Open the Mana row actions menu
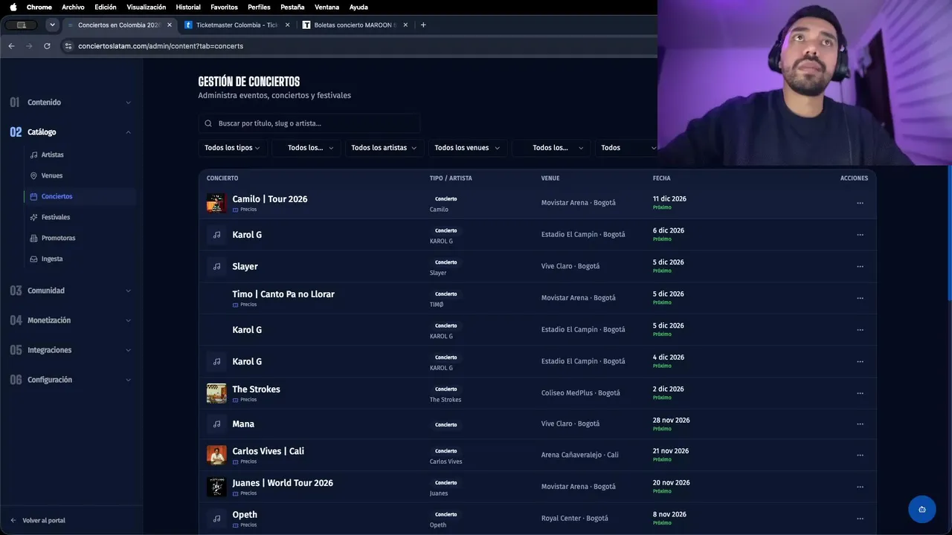The width and height of the screenshot is (952, 535). [x=860, y=424]
